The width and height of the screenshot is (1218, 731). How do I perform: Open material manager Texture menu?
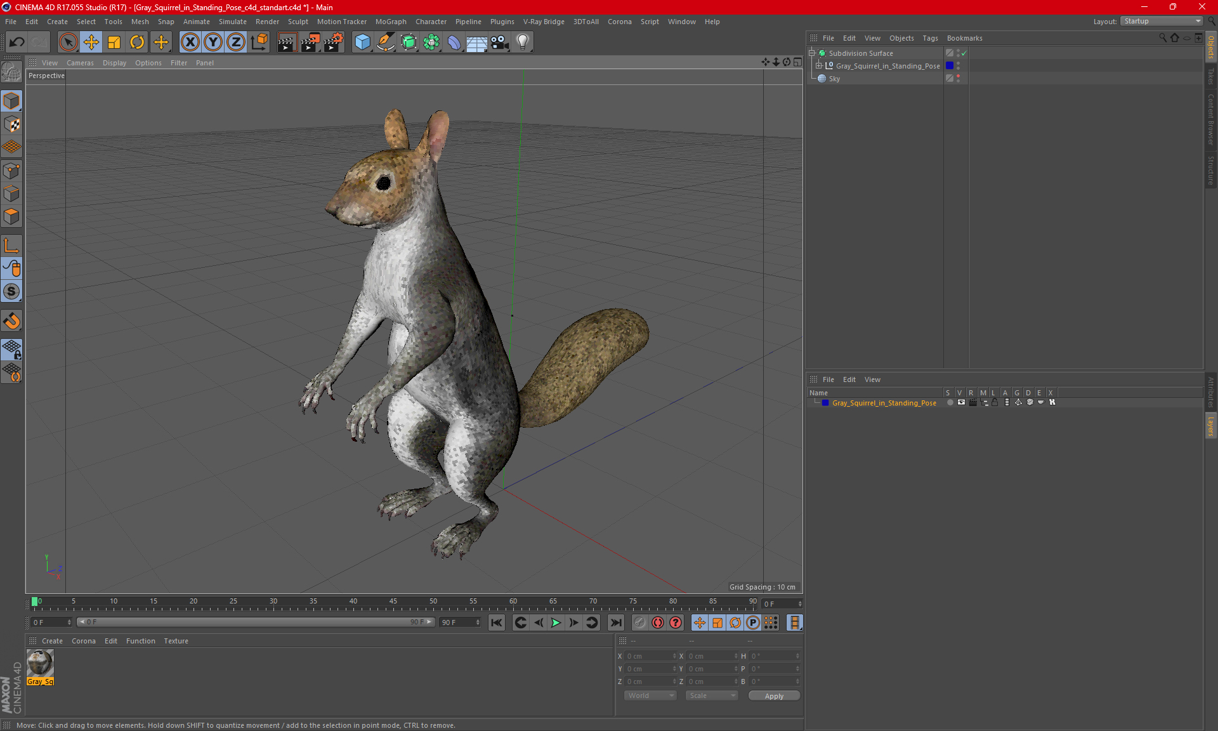176,641
